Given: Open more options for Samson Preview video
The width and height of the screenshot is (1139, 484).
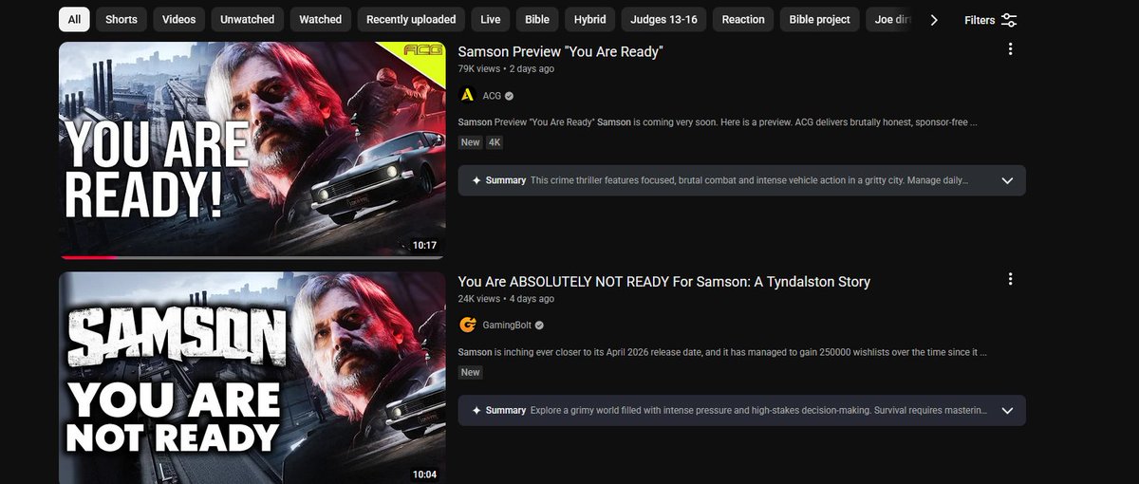Looking at the screenshot, I should 1011,48.
